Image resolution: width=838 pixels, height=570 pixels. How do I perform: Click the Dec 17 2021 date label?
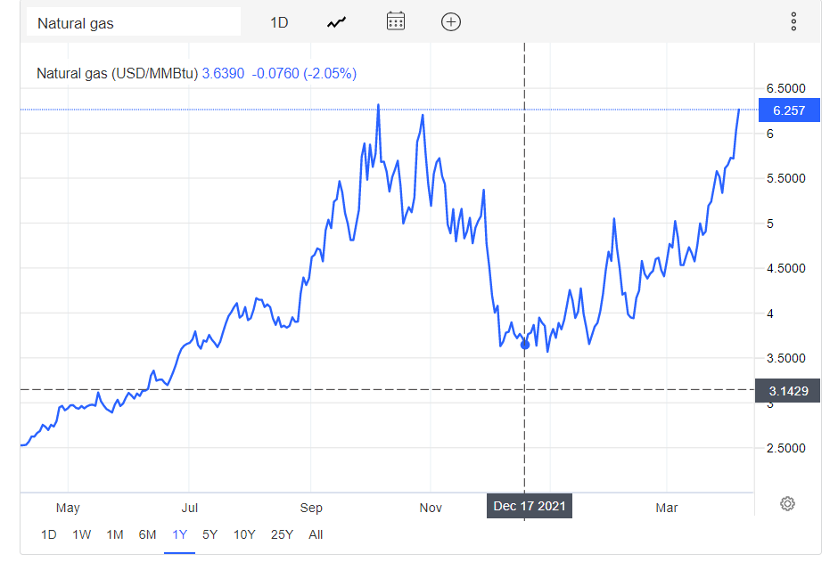[529, 506]
